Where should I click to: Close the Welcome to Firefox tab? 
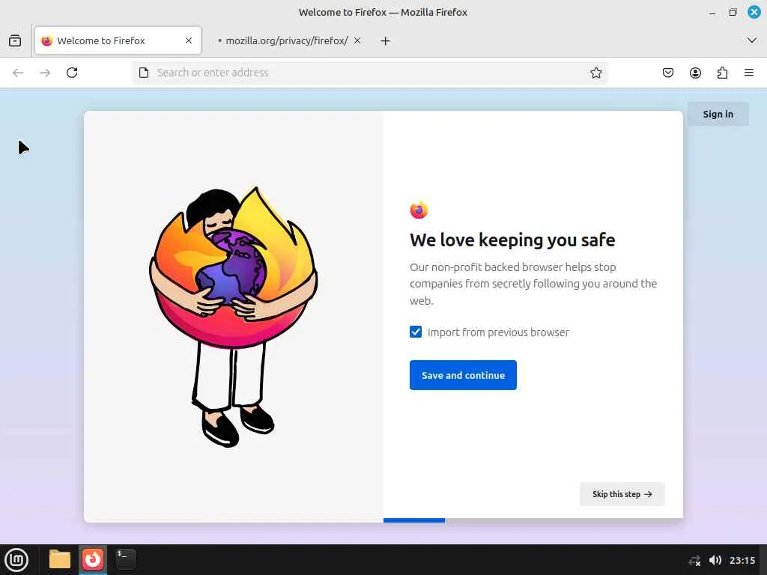click(x=189, y=40)
